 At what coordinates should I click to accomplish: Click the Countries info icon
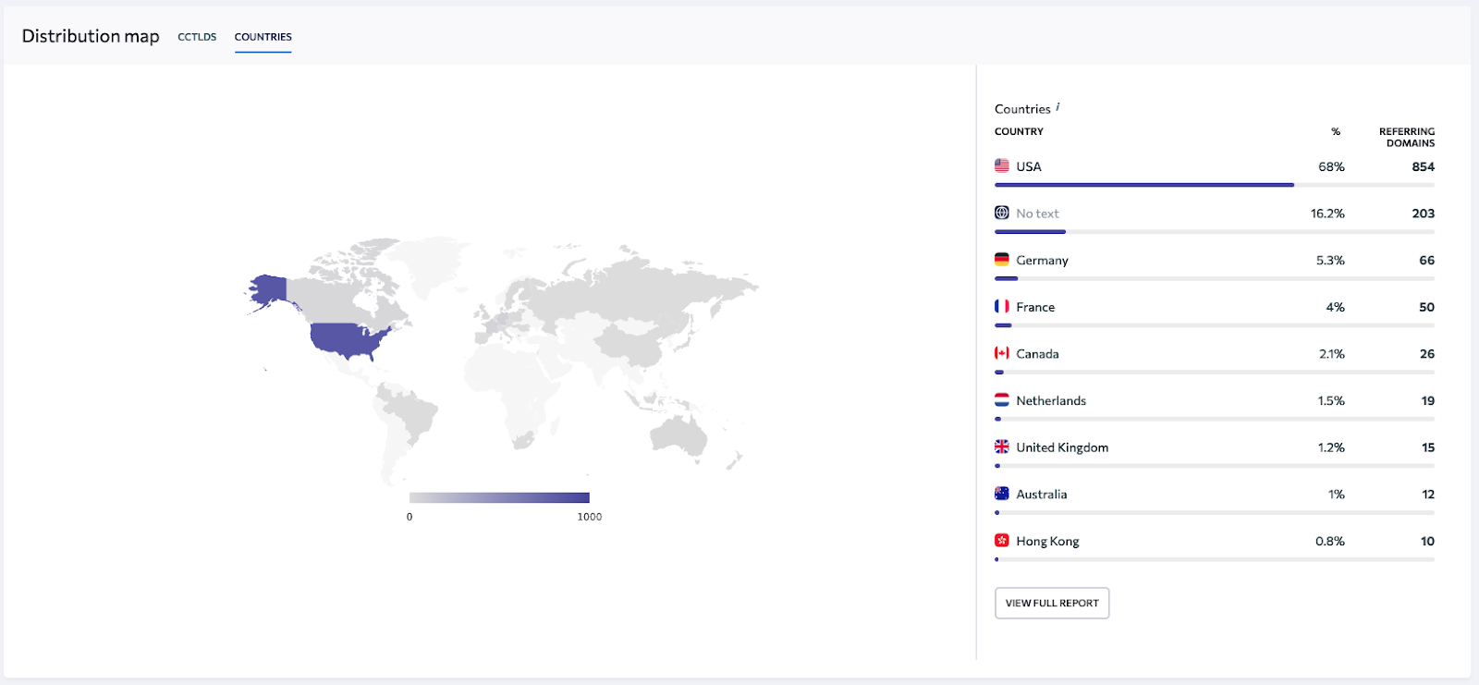pyautogui.click(x=1057, y=107)
